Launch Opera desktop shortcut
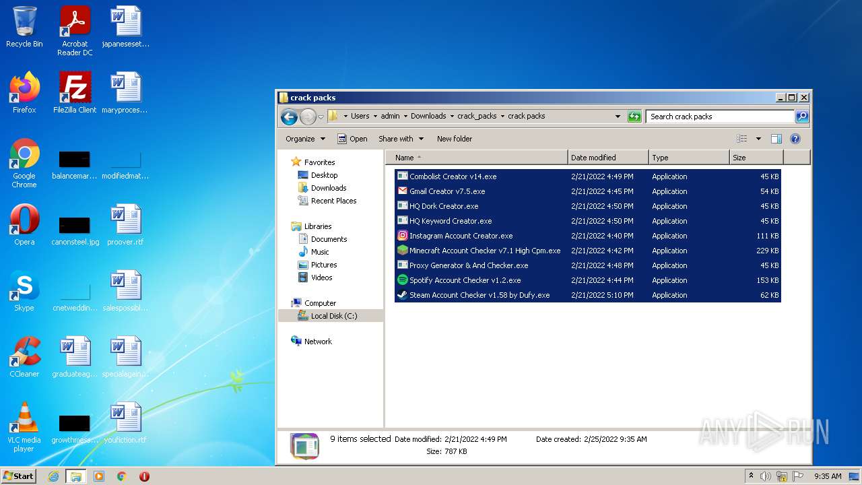Image resolution: width=862 pixels, height=485 pixels. pos(24,225)
